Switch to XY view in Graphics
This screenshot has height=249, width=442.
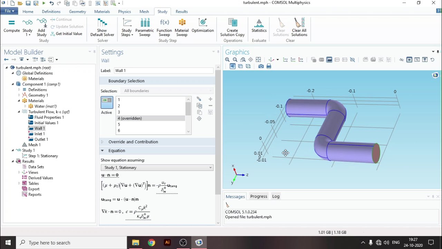286,60
